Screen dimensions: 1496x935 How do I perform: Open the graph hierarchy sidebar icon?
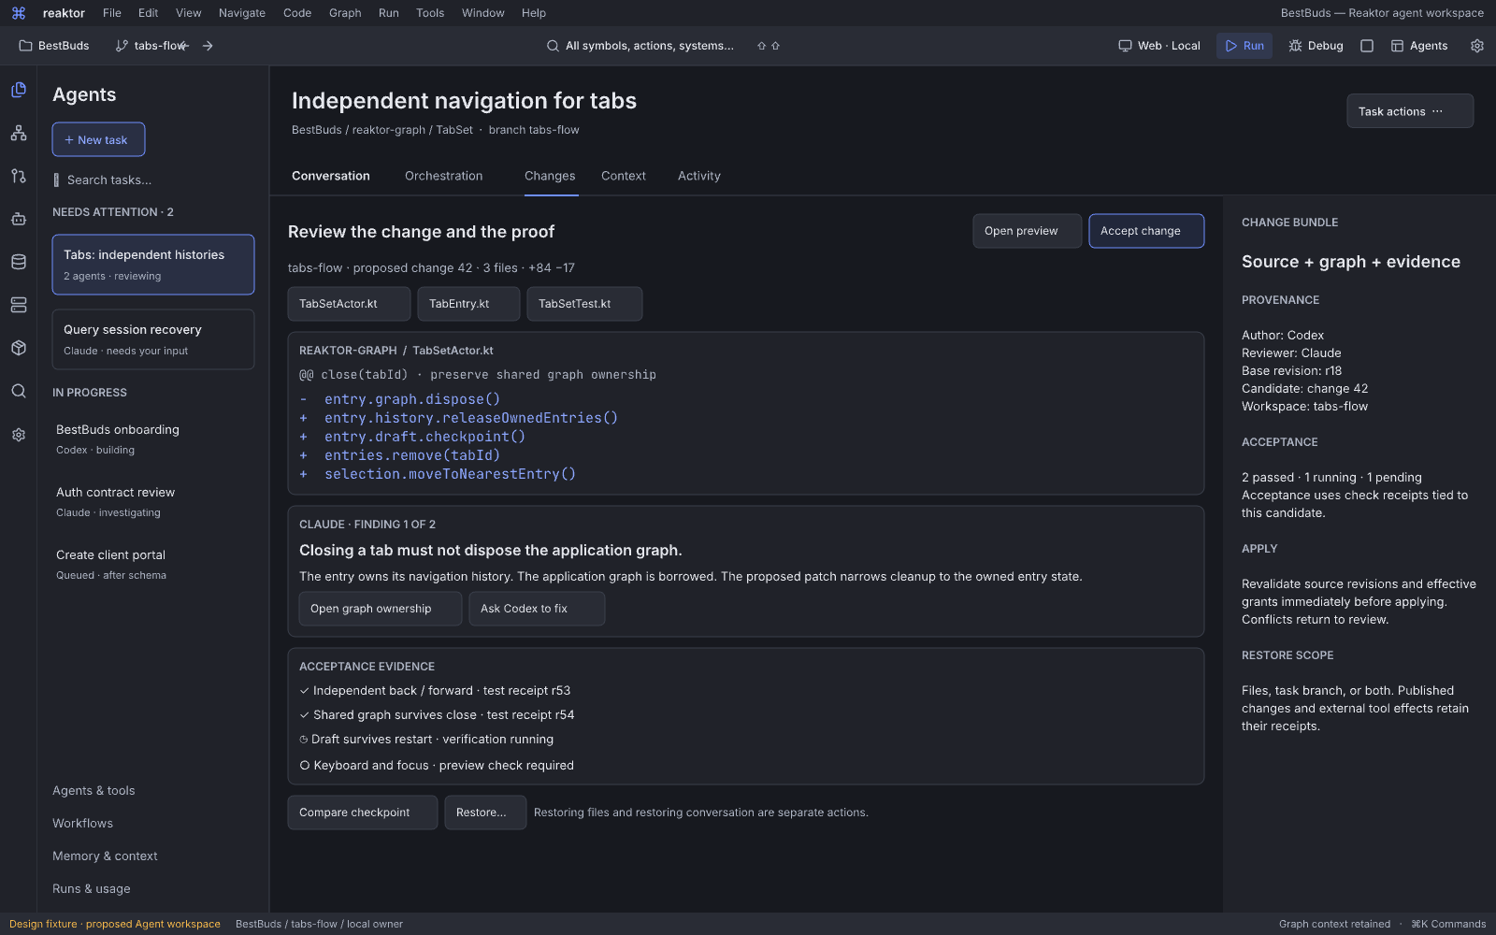19,133
